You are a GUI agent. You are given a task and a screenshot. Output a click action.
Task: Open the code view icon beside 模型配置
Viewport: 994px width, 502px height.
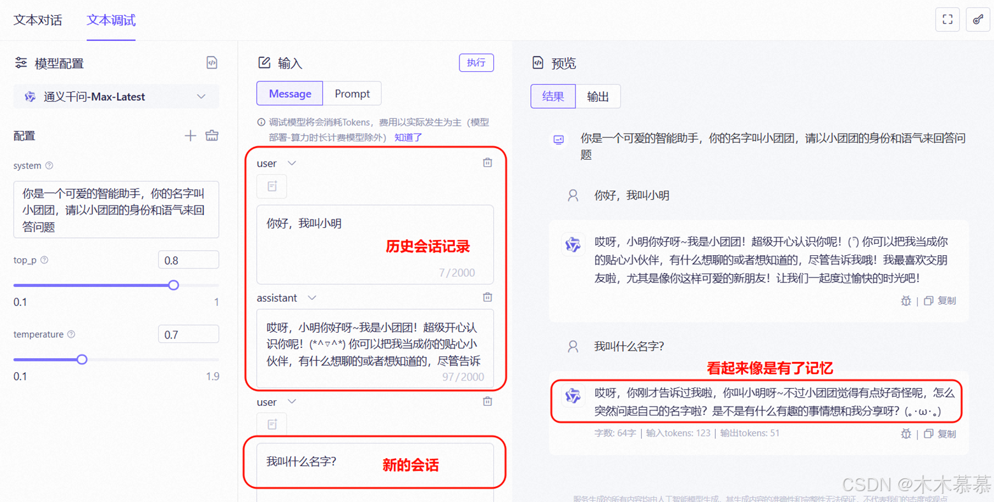point(212,62)
